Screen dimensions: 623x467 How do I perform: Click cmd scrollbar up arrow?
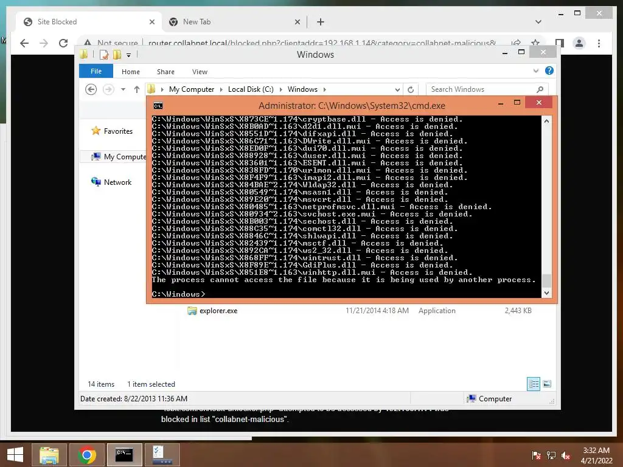tap(546, 121)
